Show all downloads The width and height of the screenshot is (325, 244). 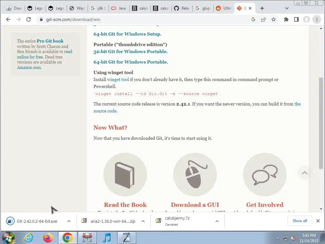pyautogui.click(x=300, y=221)
